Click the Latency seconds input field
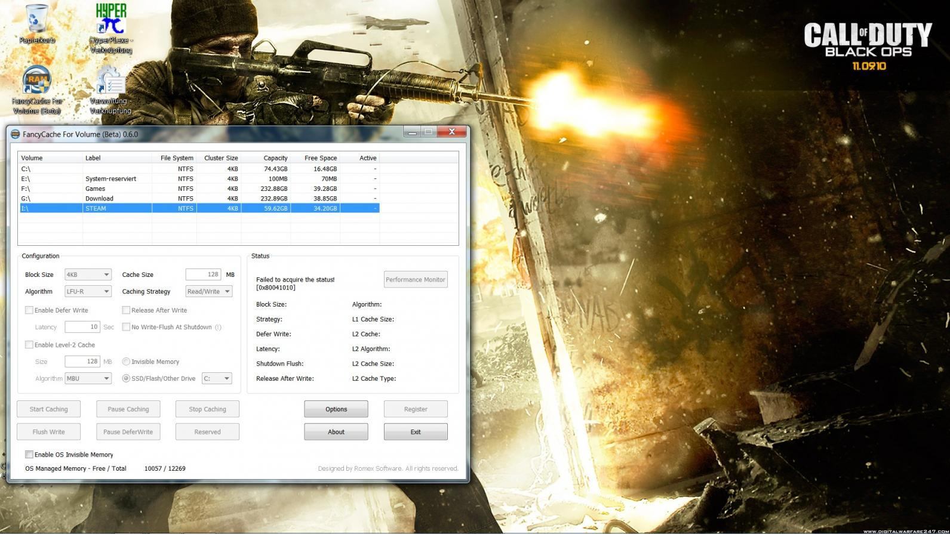This screenshot has height=534, width=950. click(82, 327)
